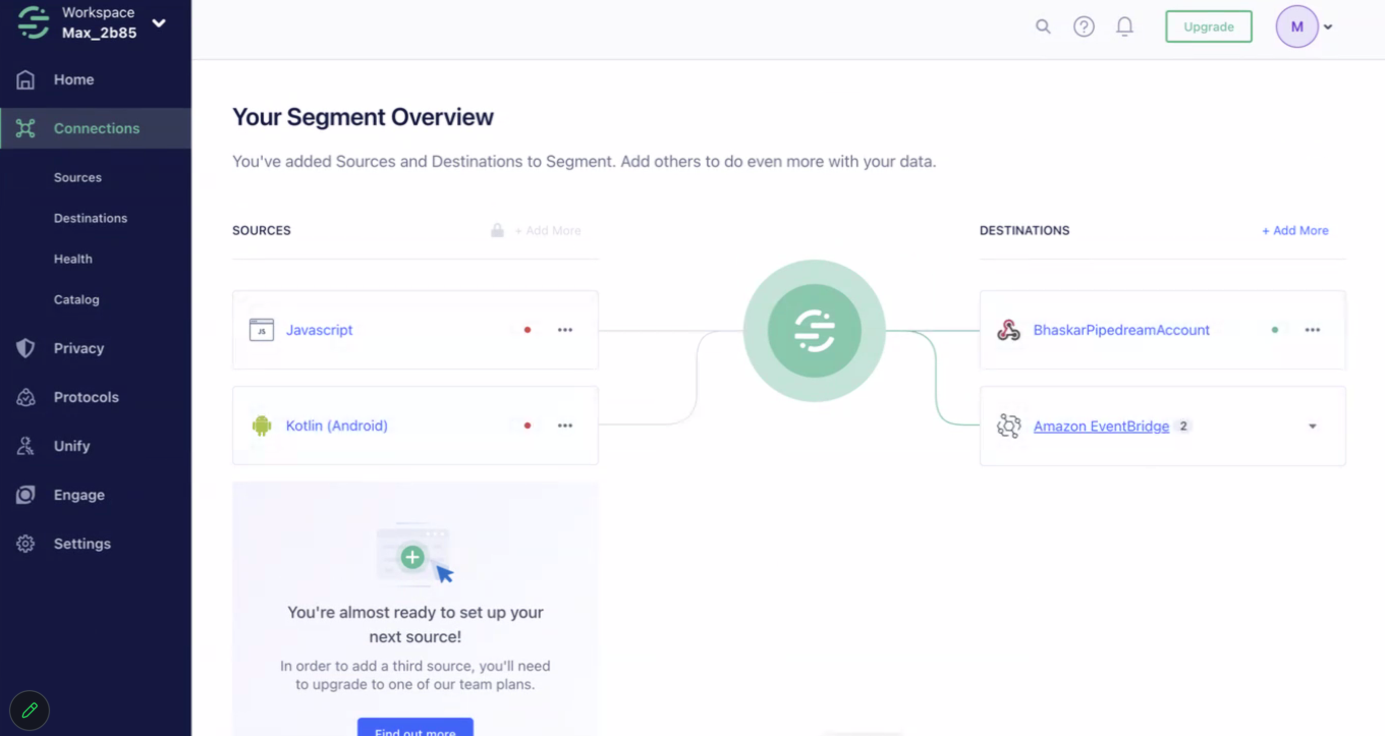The image size is (1385, 736).
Task: Click the disabled Sources Add More link
Action: 548,231
